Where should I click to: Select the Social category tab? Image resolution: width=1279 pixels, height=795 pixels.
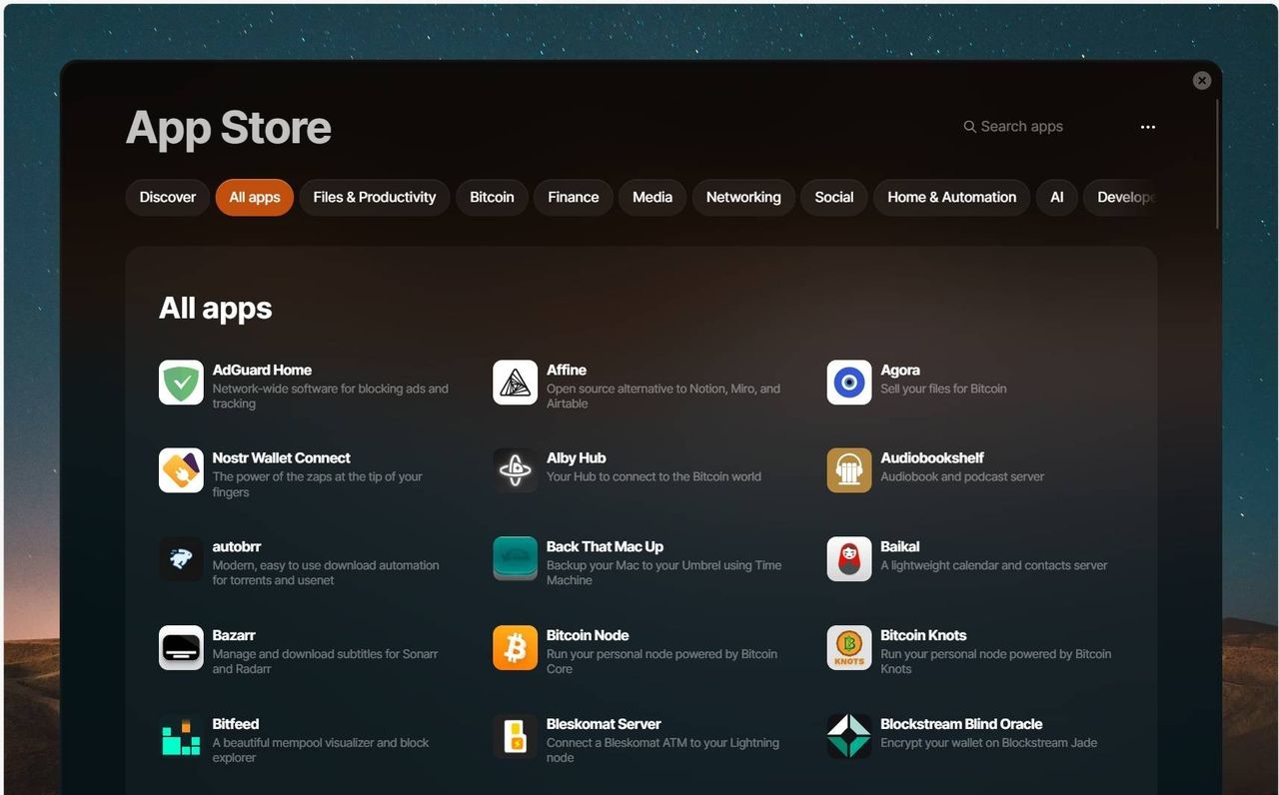point(834,197)
